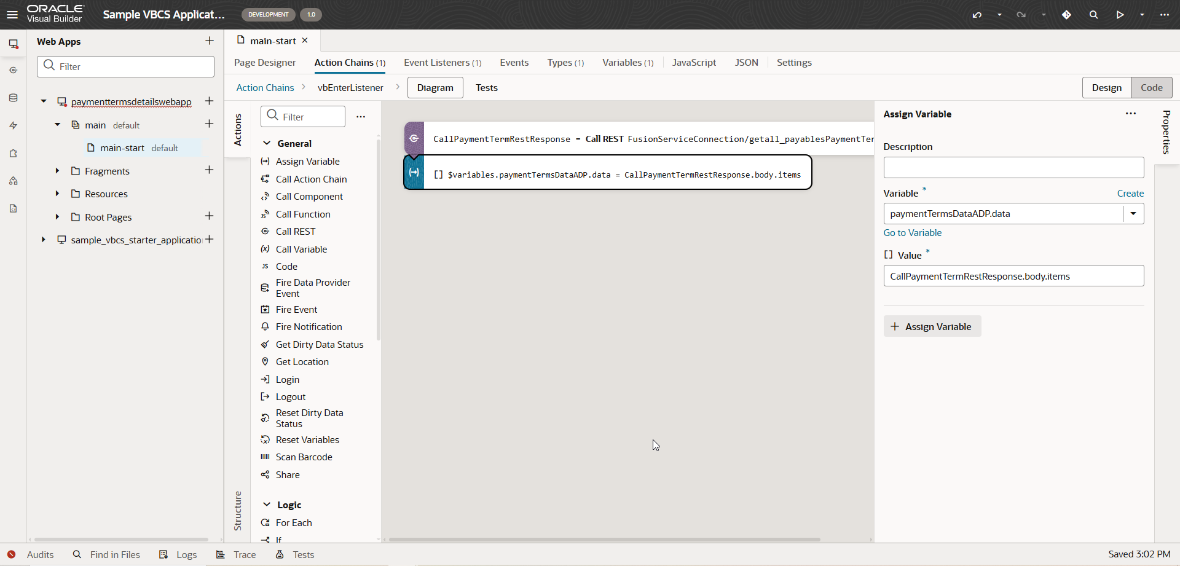Screen dimensions: 1180x566
Task: Collapse the General actions section
Action: coord(267,143)
